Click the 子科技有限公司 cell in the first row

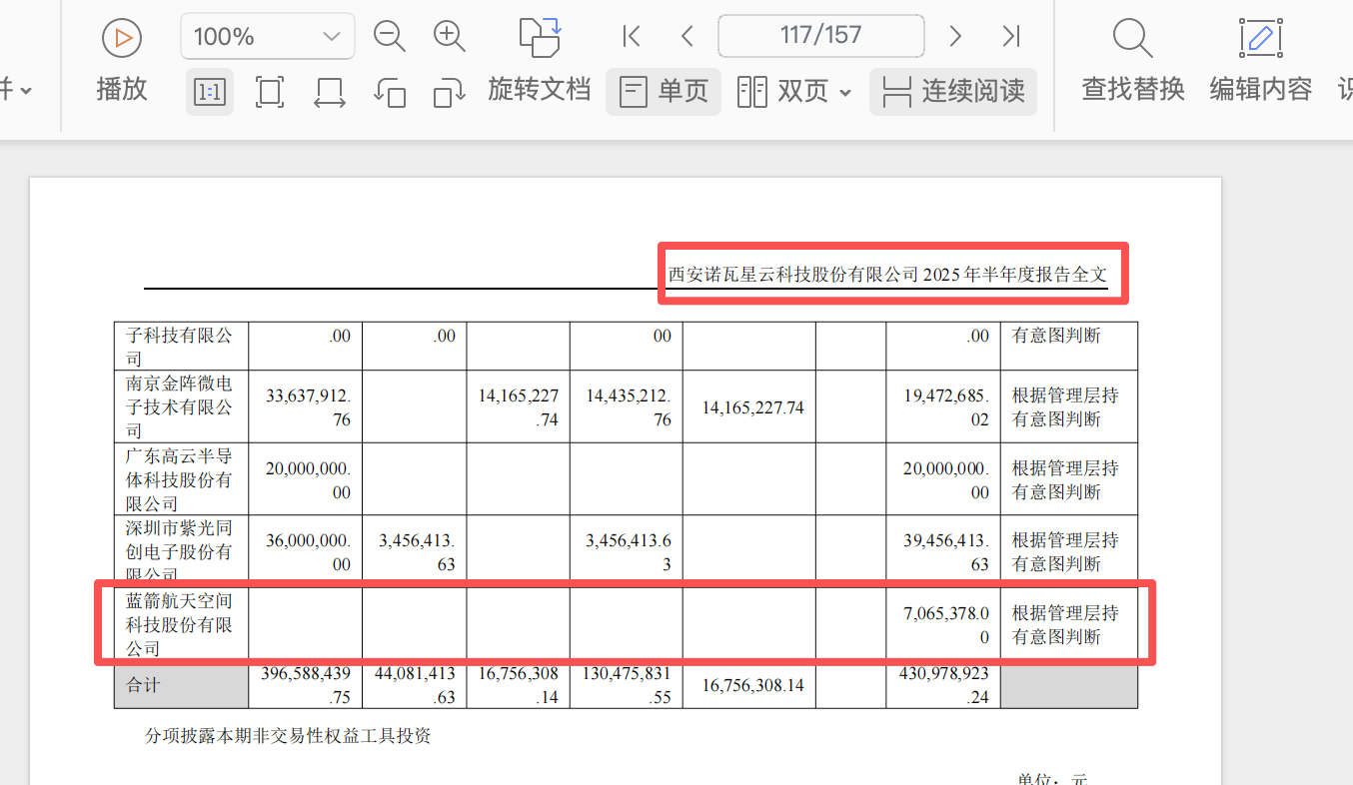pyautogui.click(x=181, y=347)
